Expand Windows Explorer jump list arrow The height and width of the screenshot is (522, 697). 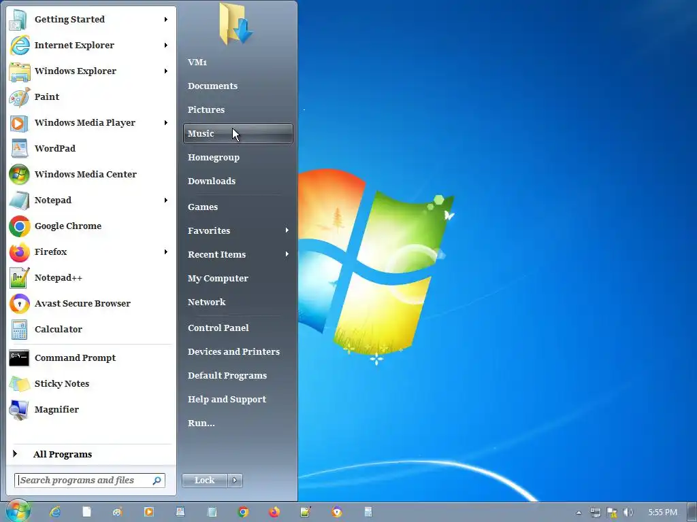click(x=166, y=71)
